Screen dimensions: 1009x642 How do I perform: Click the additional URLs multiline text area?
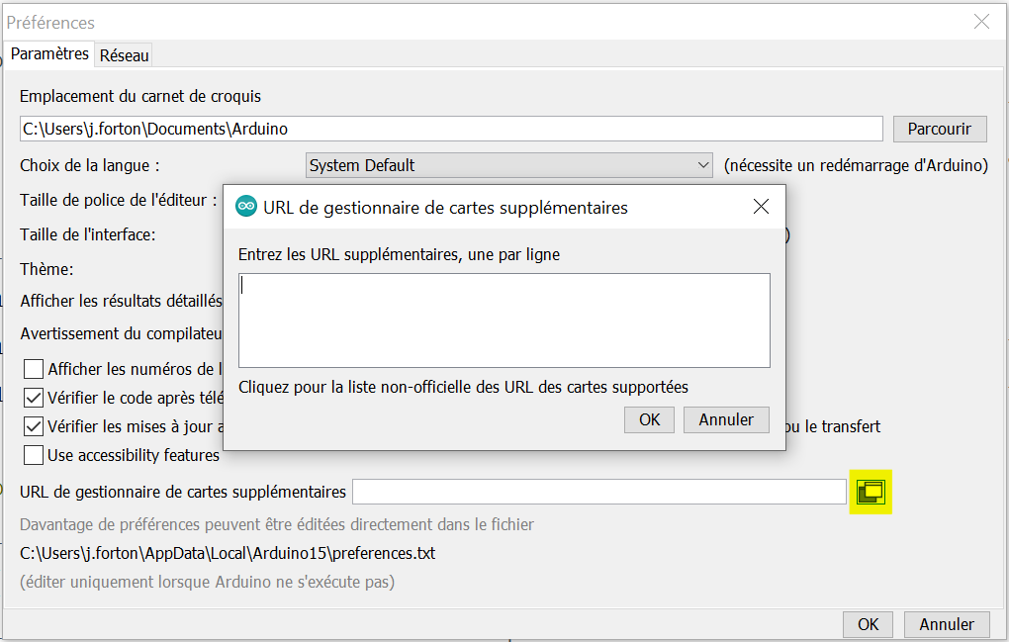tap(504, 321)
